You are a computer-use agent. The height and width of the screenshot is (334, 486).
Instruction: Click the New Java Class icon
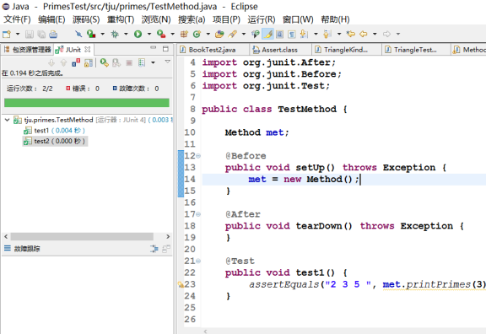coord(197,34)
